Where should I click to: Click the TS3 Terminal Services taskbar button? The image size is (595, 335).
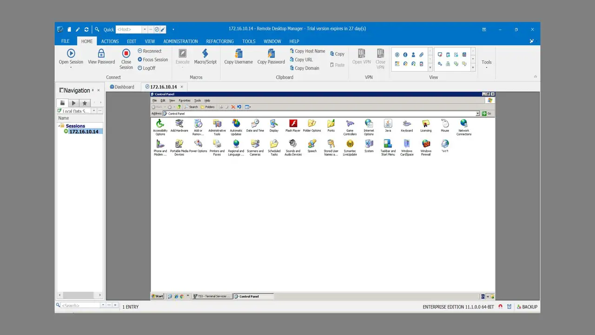[x=212, y=296]
